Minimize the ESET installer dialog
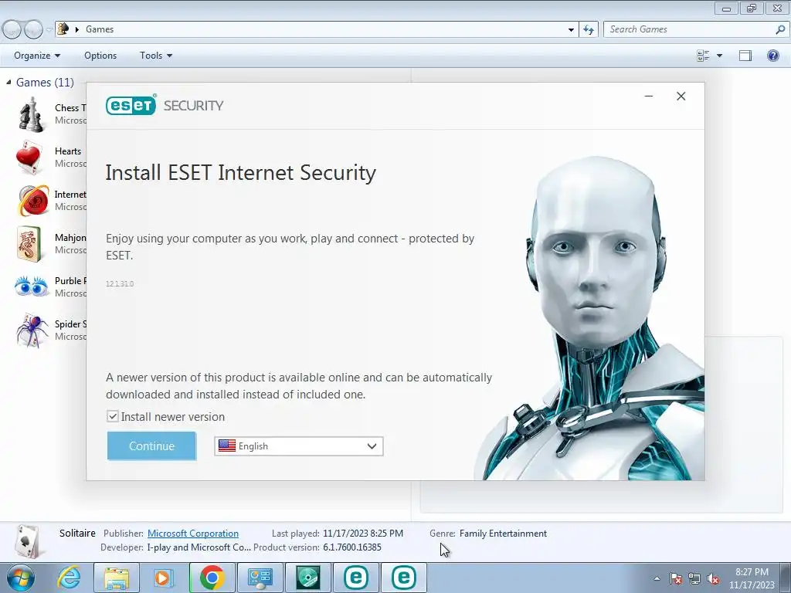 click(649, 96)
